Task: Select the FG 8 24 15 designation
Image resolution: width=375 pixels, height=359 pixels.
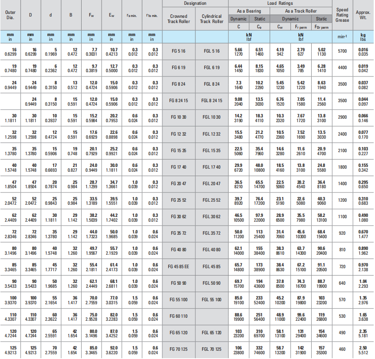Action: pyautogui.click(x=178, y=101)
